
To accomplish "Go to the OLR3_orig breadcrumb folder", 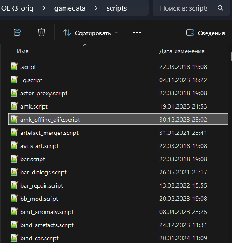I will point(17,8).
